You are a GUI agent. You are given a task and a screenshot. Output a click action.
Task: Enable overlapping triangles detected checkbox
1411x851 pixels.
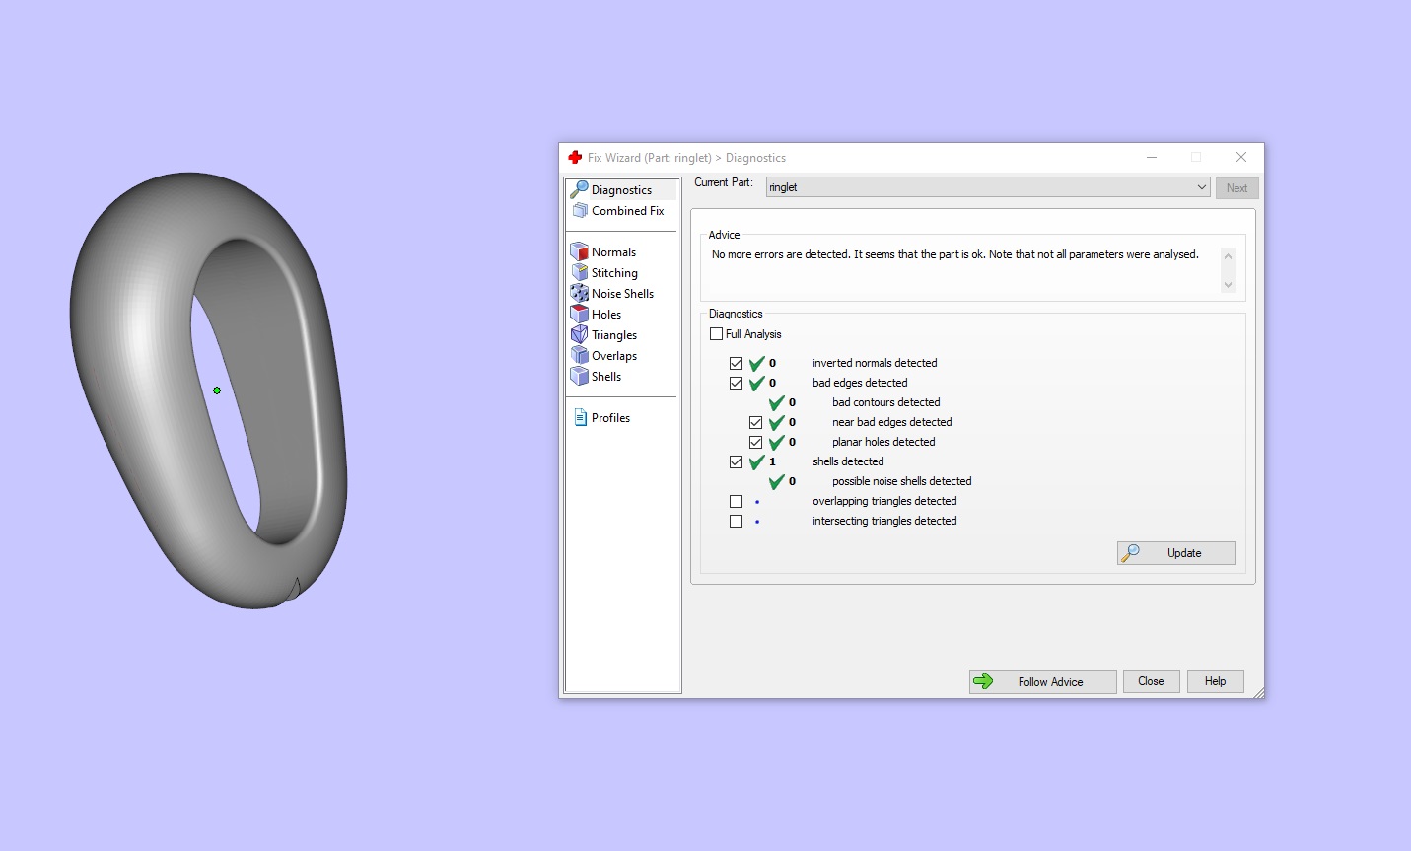736,501
